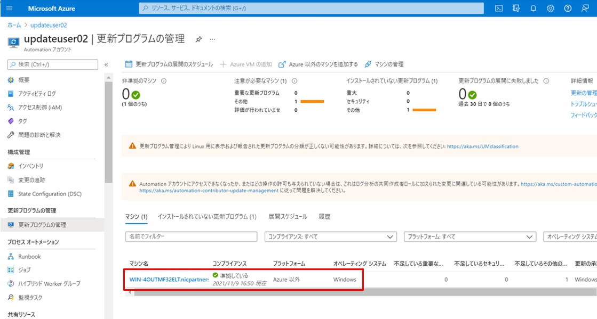This screenshot has height=319, width=597.
Task: Focus the sidebar 検索 (Ctrl+/) box
Action: click(x=52, y=64)
